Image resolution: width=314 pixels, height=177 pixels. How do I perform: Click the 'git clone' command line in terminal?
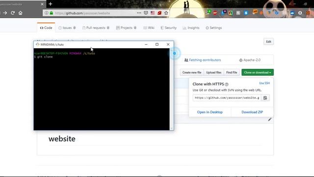click(x=44, y=57)
